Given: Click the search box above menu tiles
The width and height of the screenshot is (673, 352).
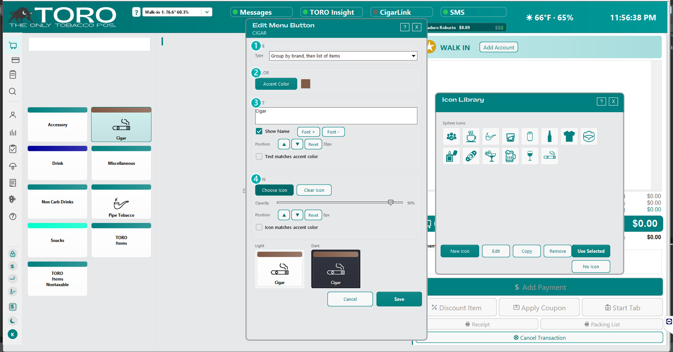Looking at the screenshot, I should pos(89,44).
